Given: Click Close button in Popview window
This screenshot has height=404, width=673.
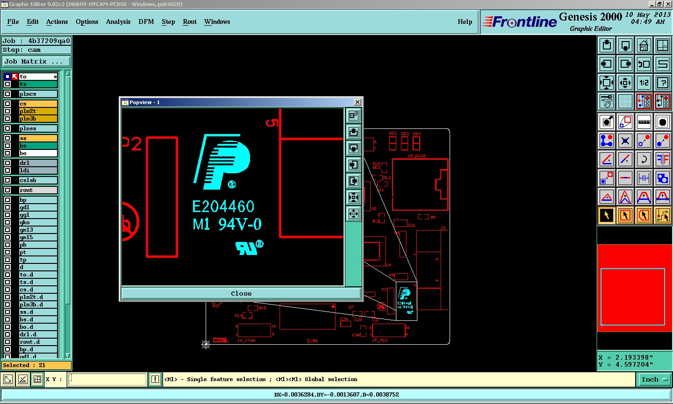Looking at the screenshot, I should pos(241,293).
